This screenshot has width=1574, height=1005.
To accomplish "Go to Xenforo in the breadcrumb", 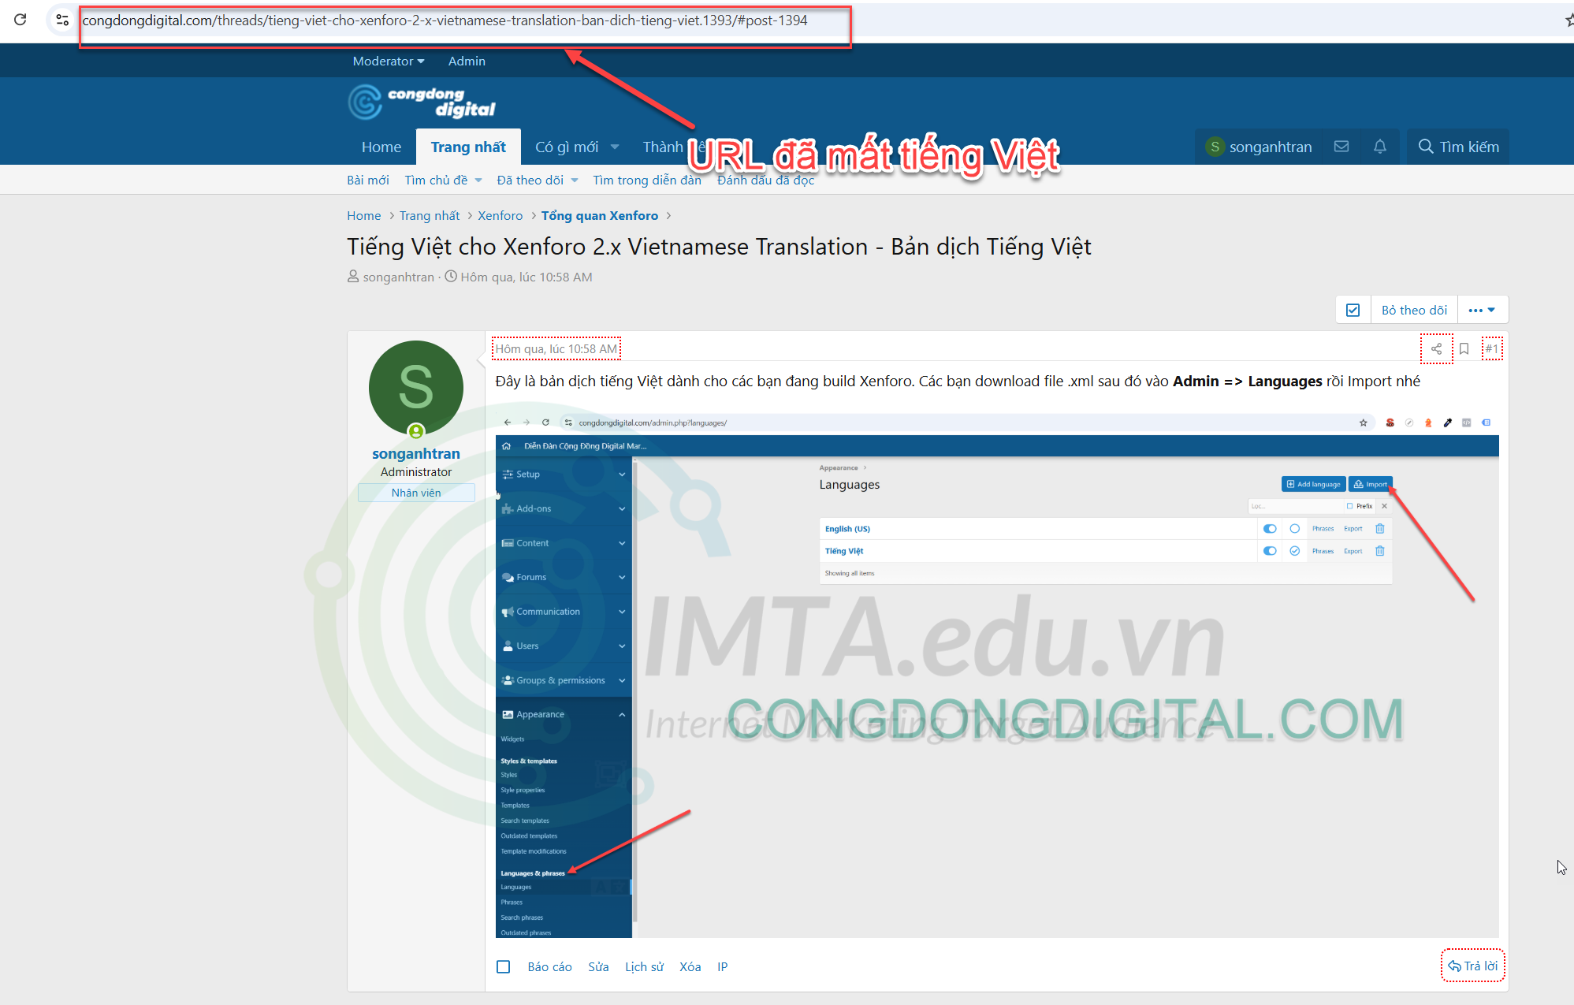I will click(x=500, y=215).
